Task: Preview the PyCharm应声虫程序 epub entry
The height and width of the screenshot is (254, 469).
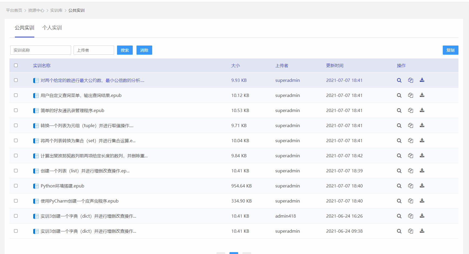Action: [x=399, y=201]
